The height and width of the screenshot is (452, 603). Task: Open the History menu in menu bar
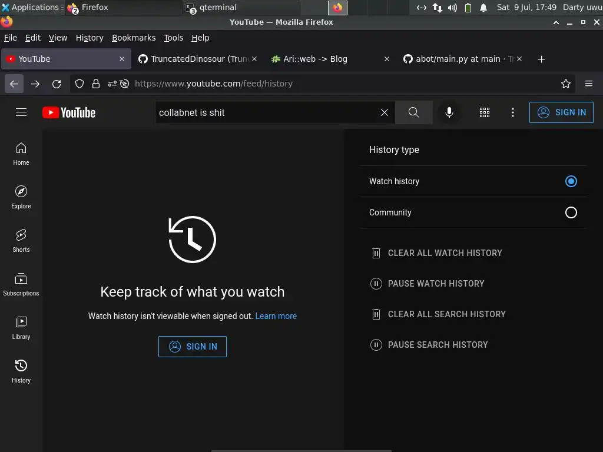pyautogui.click(x=90, y=38)
